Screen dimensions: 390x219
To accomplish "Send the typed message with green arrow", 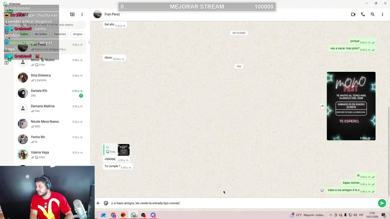I will (382, 203).
